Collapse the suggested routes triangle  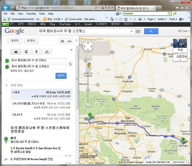(6, 85)
